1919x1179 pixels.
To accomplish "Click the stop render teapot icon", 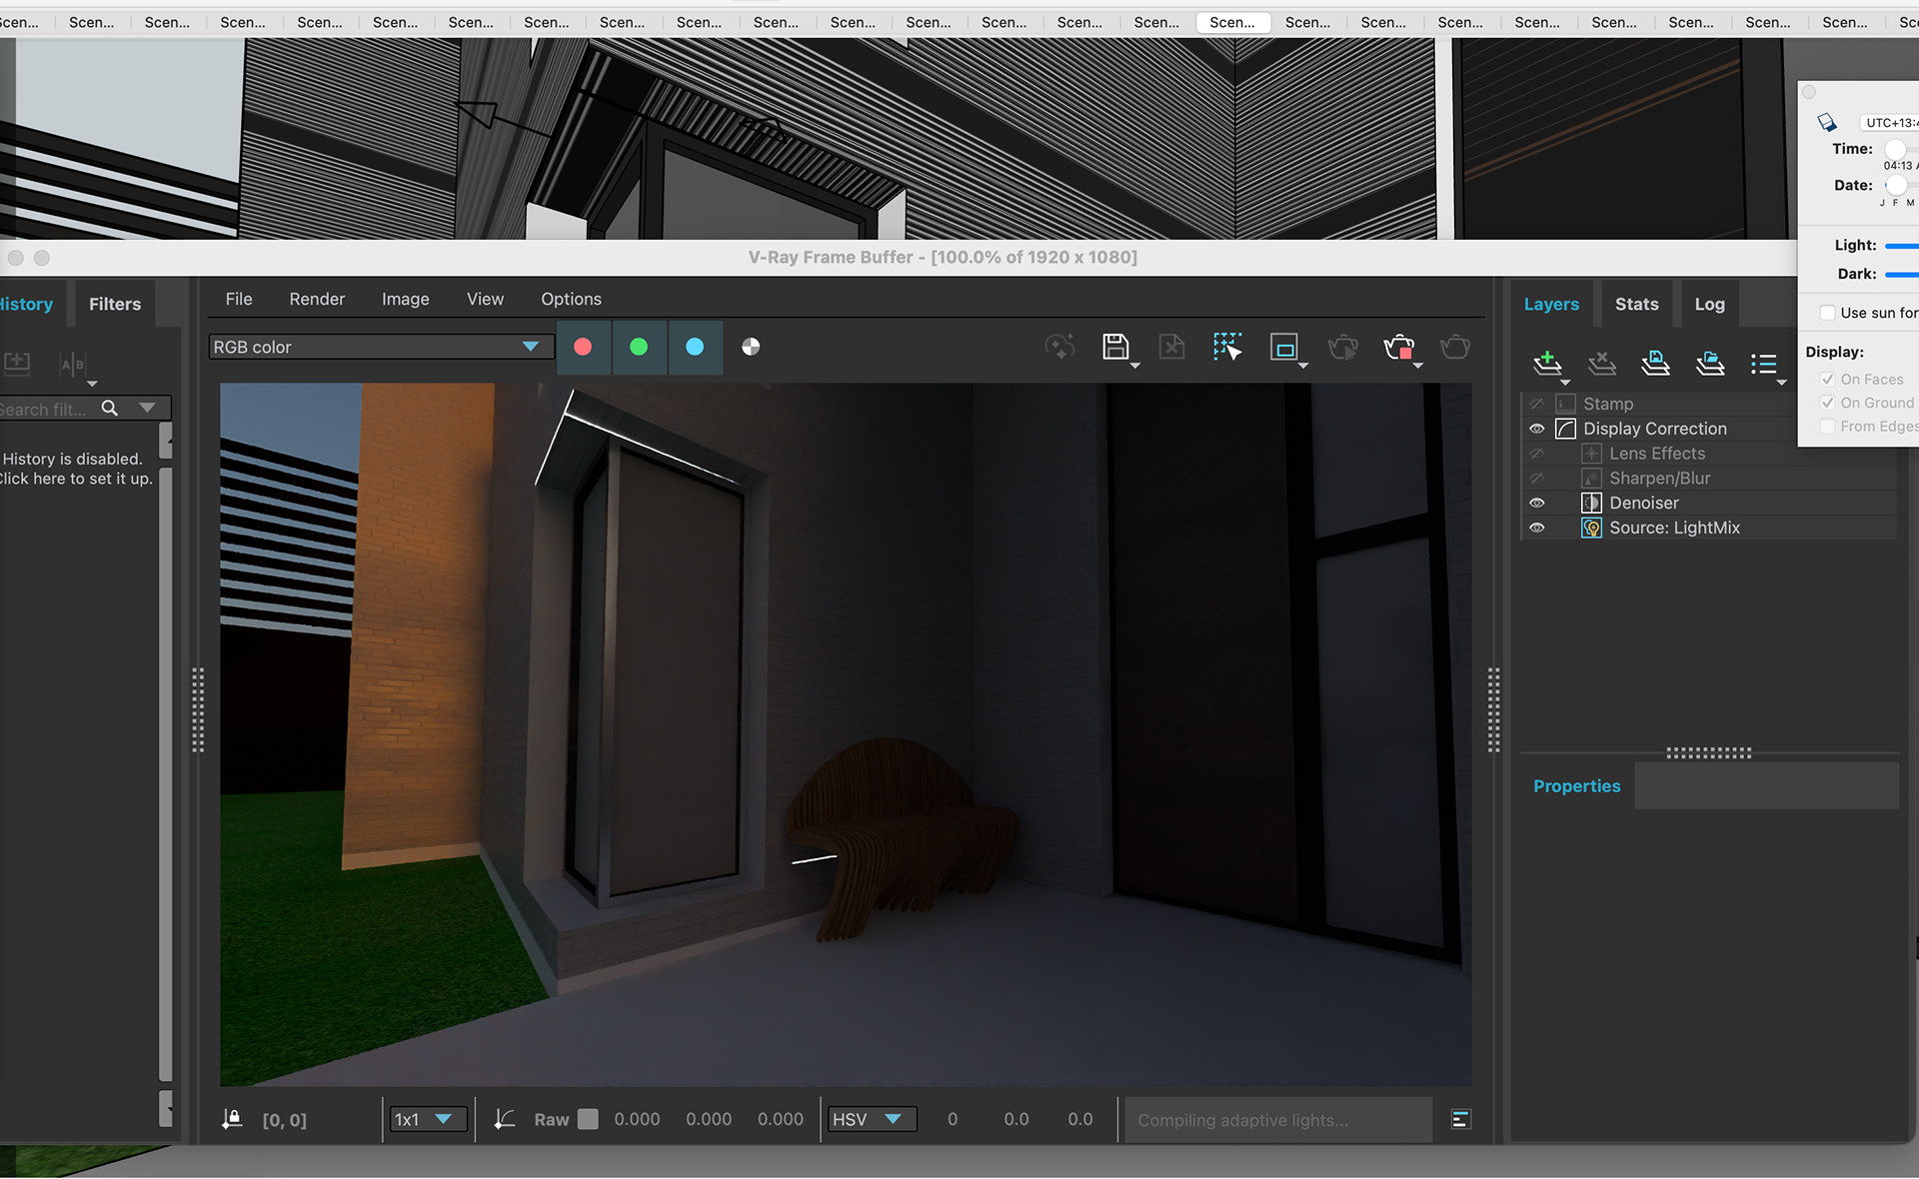I will [x=1398, y=347].
